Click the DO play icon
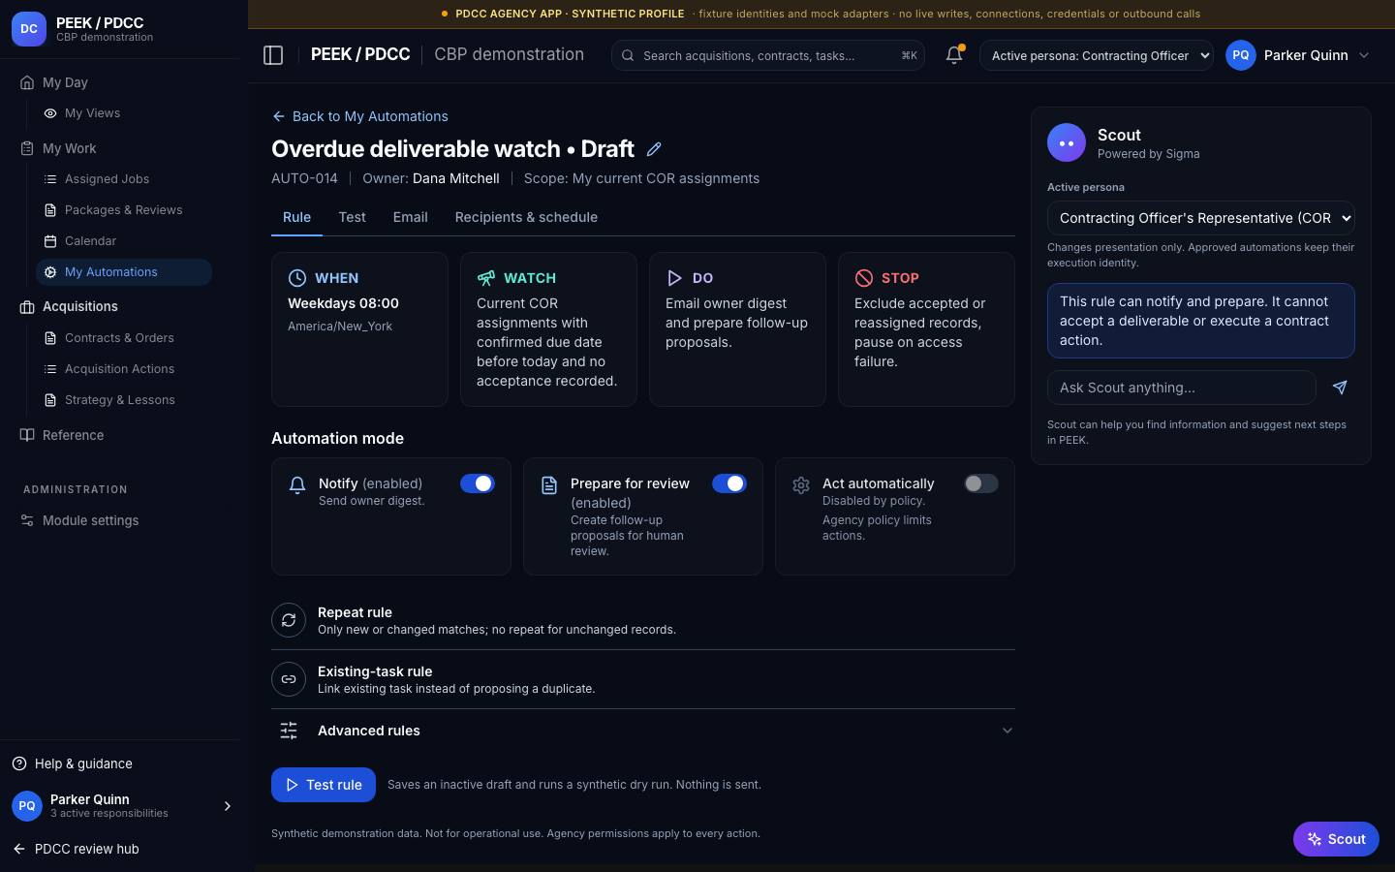This screenshot has width=1395, height=872. point(675,278)
